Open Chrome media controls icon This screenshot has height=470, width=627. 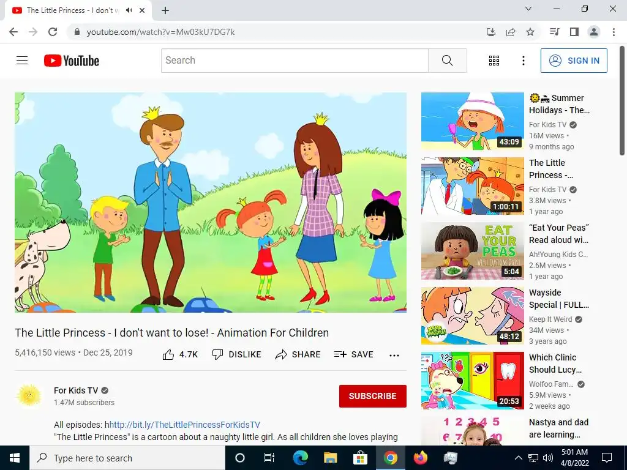[554, 32]
